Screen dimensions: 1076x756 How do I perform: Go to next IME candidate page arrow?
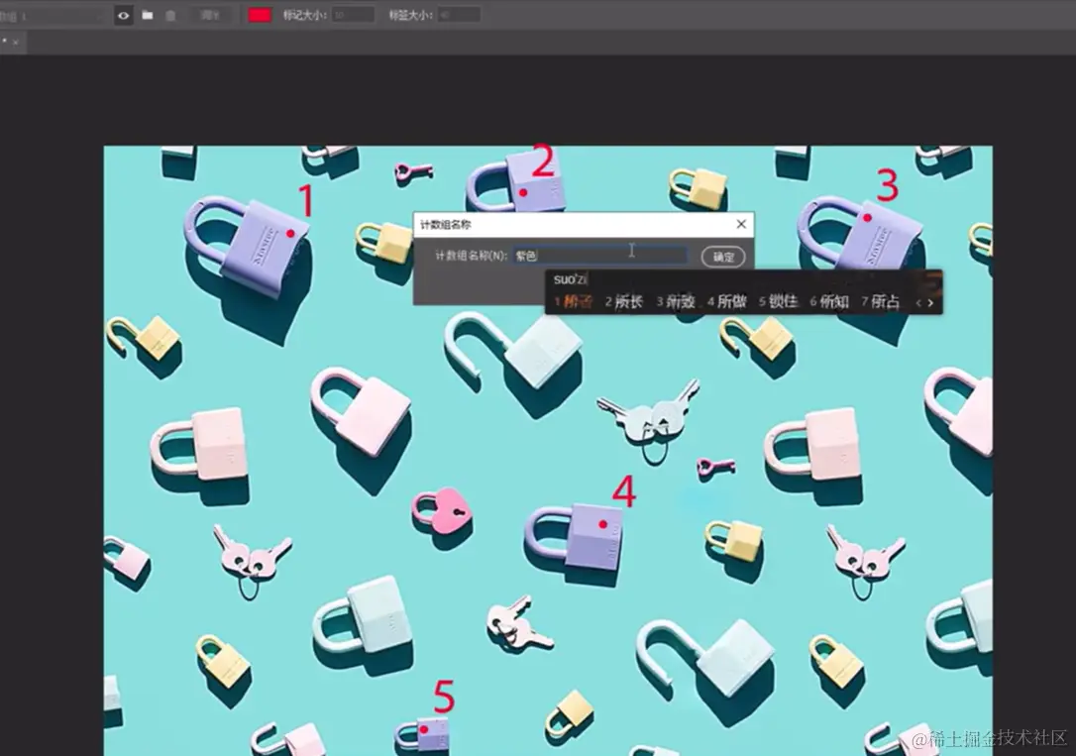pos(930,302)
